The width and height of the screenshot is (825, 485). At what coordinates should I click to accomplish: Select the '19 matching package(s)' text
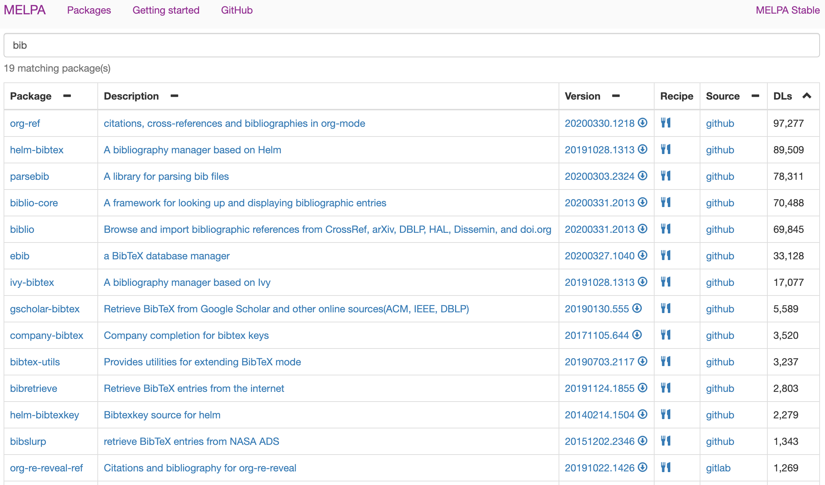pyautogui.click(x=57, y=68)
